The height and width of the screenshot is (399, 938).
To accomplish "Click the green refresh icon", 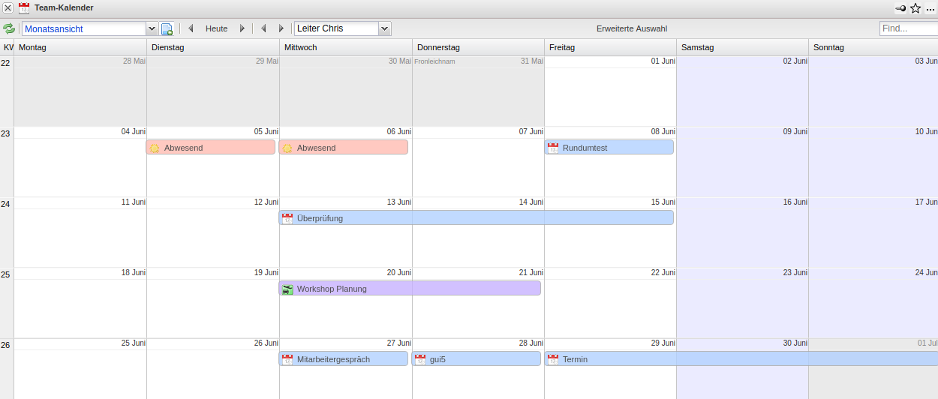I will pyautogui.click(x=9, y=28).
